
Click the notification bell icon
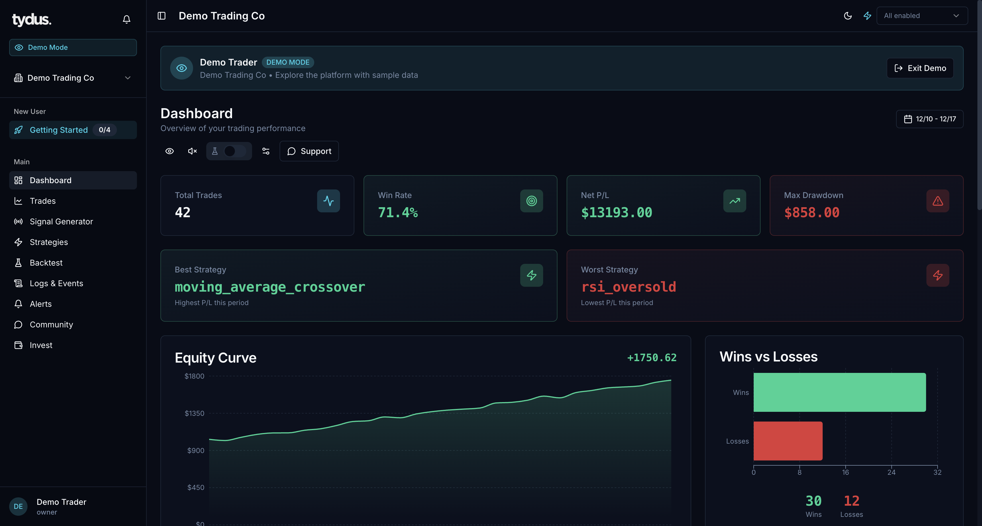click(127, 19)
